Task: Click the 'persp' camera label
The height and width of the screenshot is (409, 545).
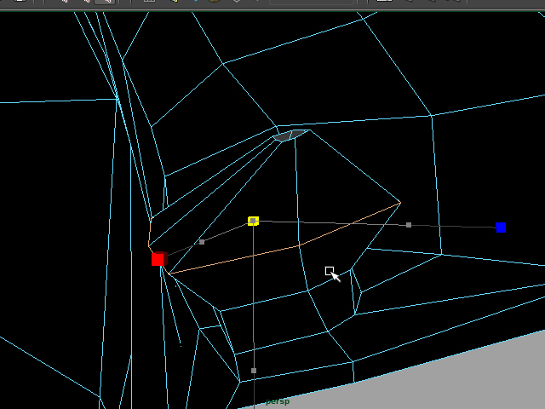Action: pyautogui.click(x=278, y=401)
